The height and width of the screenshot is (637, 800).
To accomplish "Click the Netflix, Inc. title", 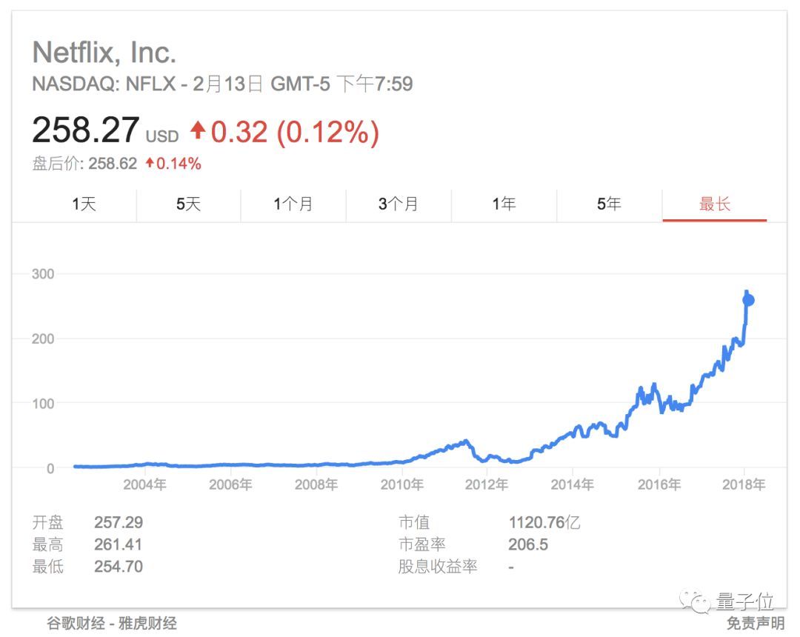I will click(x=104, y=52).
